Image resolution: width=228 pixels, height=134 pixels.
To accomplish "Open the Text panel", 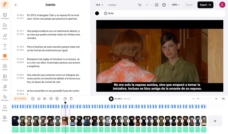I will click(5, 47).
